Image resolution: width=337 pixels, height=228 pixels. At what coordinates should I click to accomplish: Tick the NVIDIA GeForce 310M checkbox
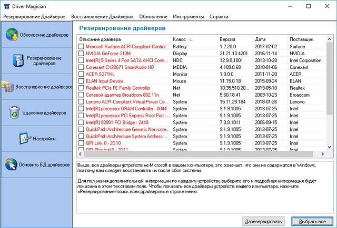81,54
